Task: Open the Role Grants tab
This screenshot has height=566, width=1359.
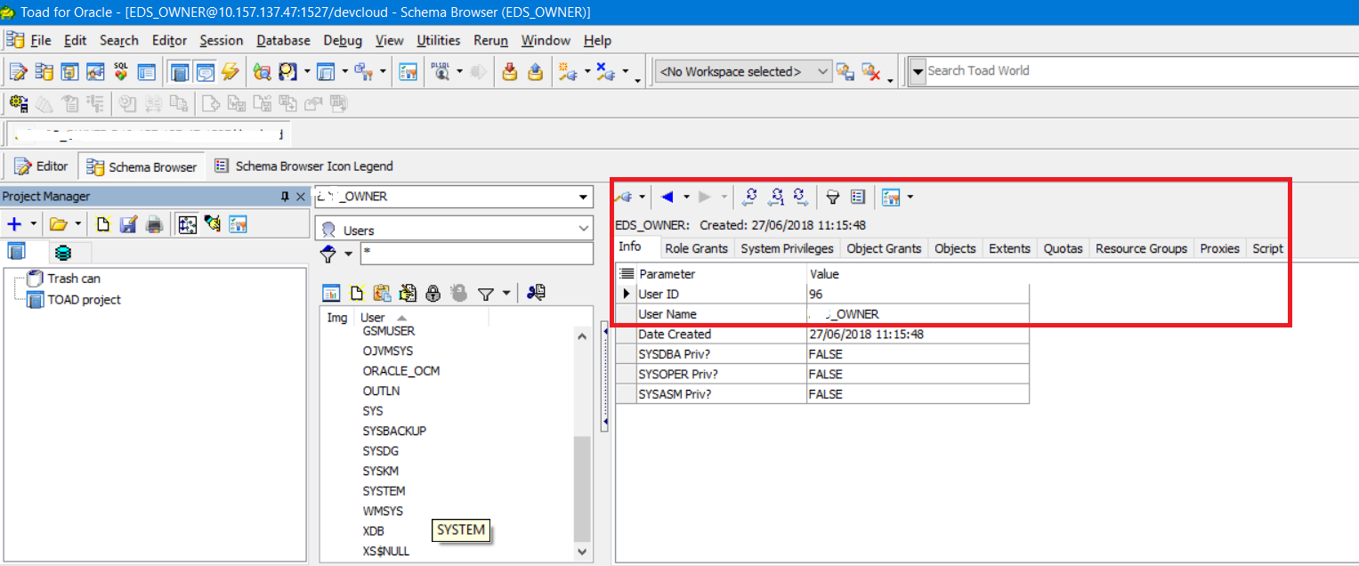Action: pyautogui.click(x=696, y=248)
